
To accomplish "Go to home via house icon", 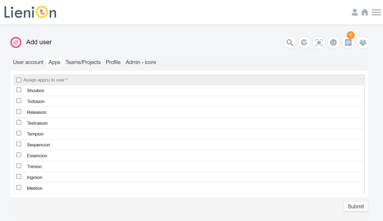I will [x=365, y=12].
